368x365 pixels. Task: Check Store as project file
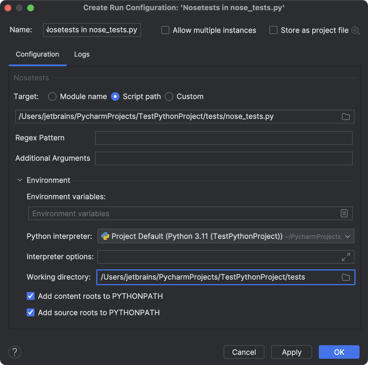click(273, 30)
